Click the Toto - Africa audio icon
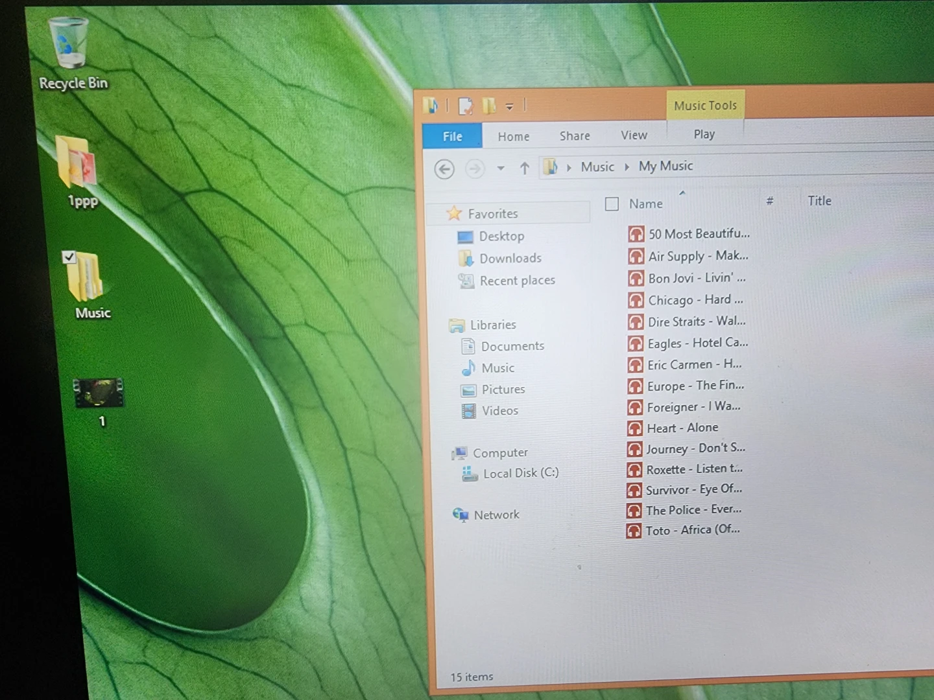Image resolution: width=934 pixels, height=700 pixels. coord(634,531)
